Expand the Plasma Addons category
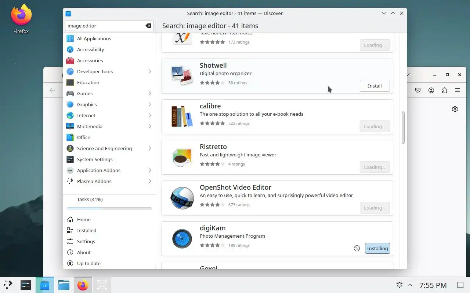This screenshot has width=470, height=293. pyautogui.click(x=150, y=181)
